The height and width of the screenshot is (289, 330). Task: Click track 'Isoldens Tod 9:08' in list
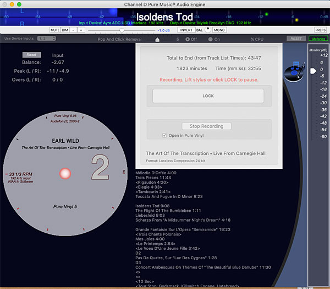[x=152, y=206]
